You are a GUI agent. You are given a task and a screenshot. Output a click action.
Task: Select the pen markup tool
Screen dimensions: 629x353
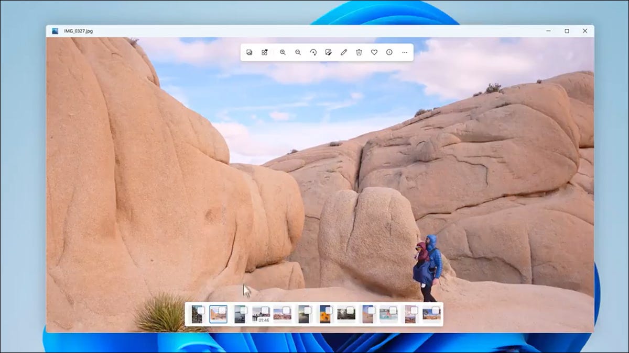pos(343,52)
